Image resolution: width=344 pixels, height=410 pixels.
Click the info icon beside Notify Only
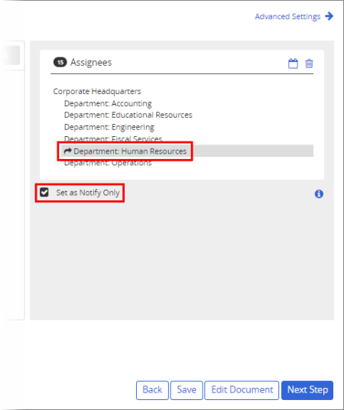(x=319, y=194)
